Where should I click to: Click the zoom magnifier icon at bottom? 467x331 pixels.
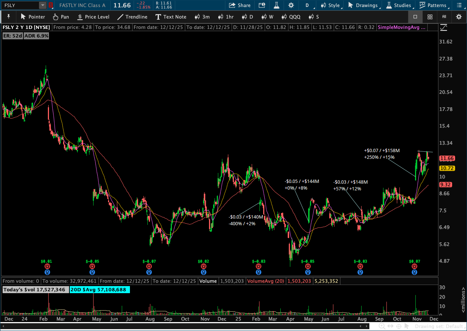click(382, 326)
